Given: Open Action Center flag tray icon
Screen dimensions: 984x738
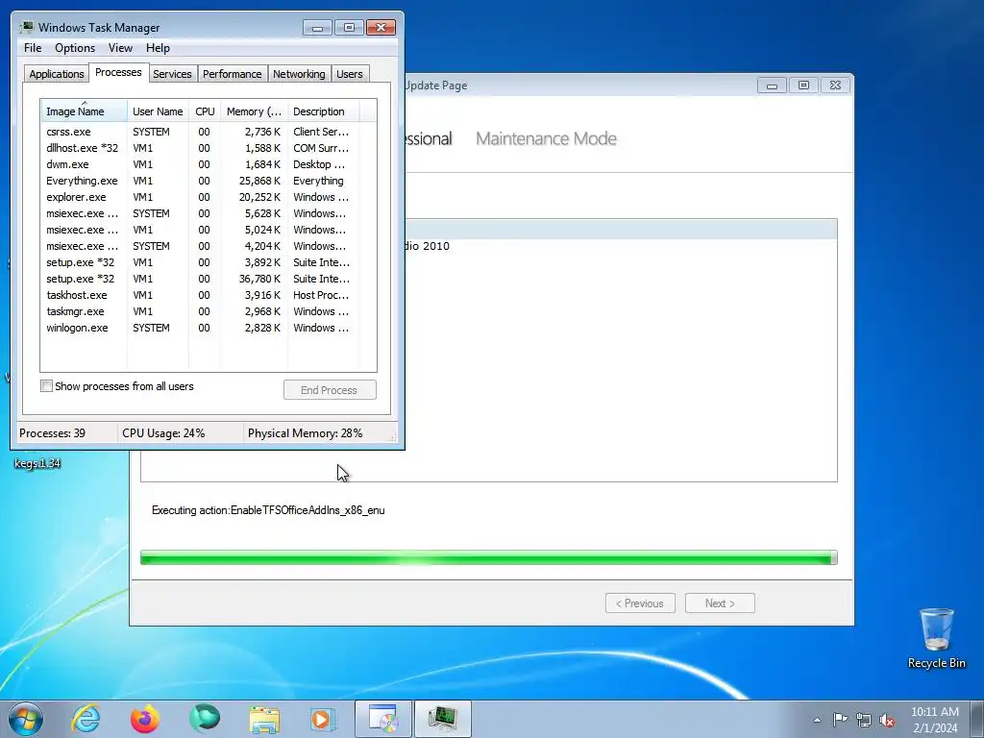Looking at the screenshot, I should (x=840, y=720).
